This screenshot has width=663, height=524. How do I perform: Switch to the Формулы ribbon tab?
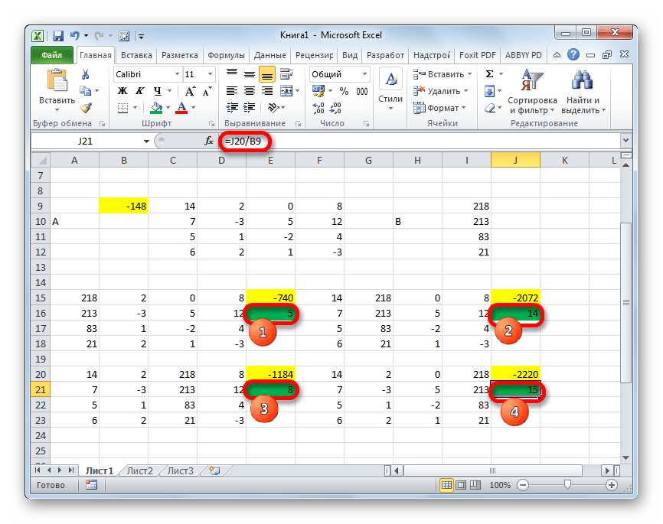226,55
